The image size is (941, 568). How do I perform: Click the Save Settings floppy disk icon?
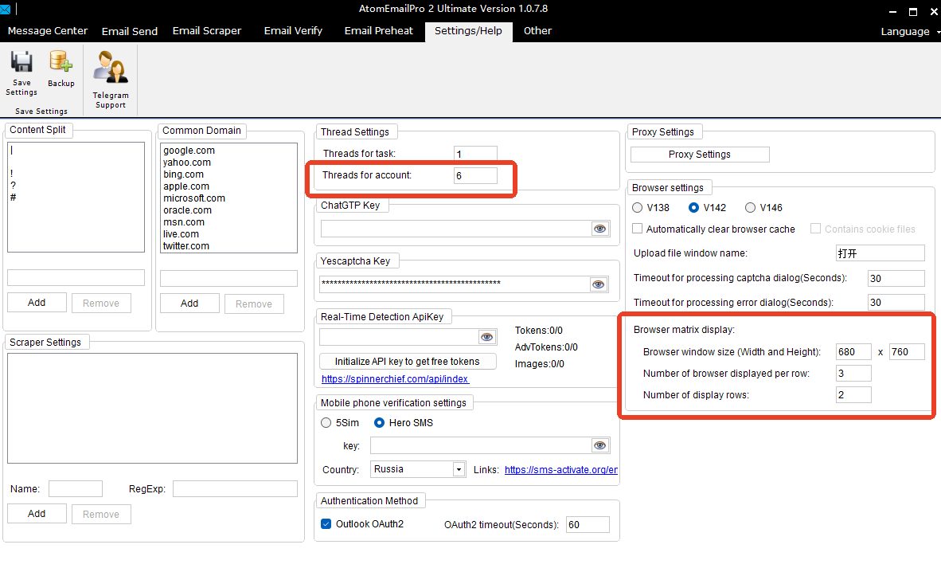(21, 62)
